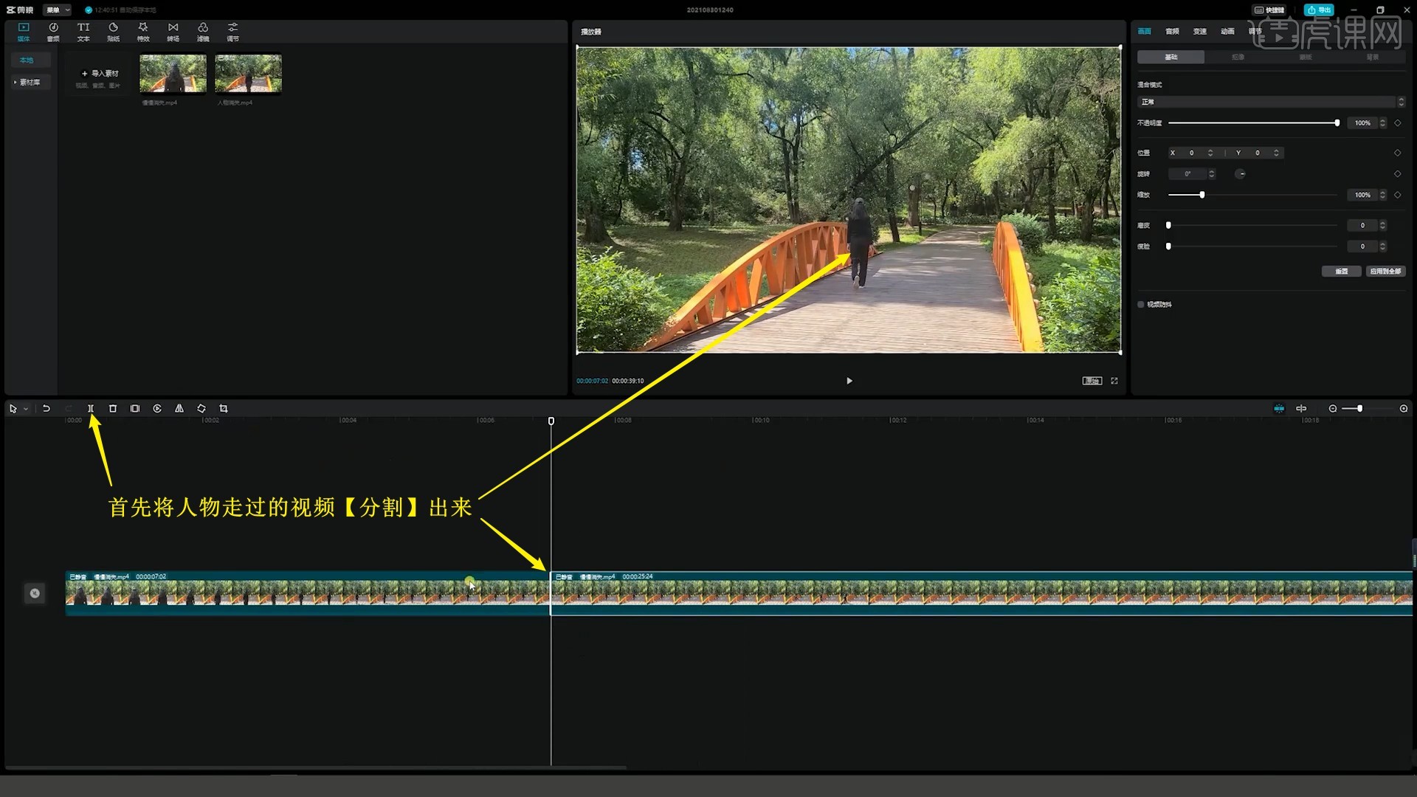This screenshot has height=797, width=1417.
Task: Click the mirror flip icon in timeline toolbar
Action: 179,409
